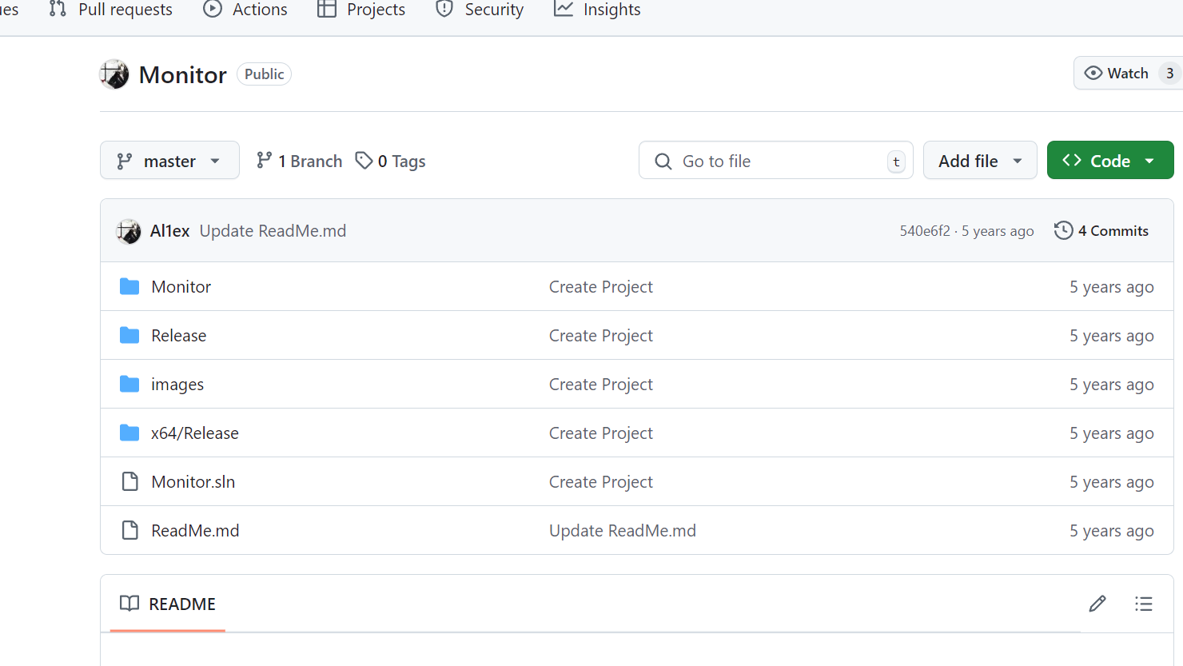View the 0 Tags link

pyautogui.click(x=390, y=161)
